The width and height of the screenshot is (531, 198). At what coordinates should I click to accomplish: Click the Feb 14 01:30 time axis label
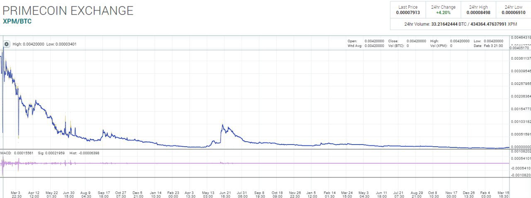(330, 195)
